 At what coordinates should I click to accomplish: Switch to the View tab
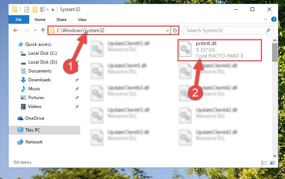(82, 20)
